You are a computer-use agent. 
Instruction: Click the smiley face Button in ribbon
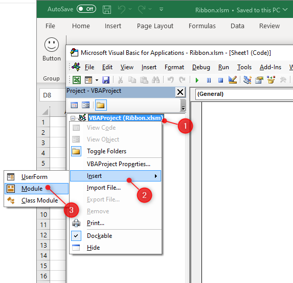click(52, 49)
